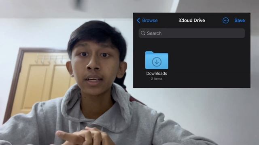Click the "iCloud Drive" title
The width and height of the screenshot is (259, 145).
coord(191,21)
